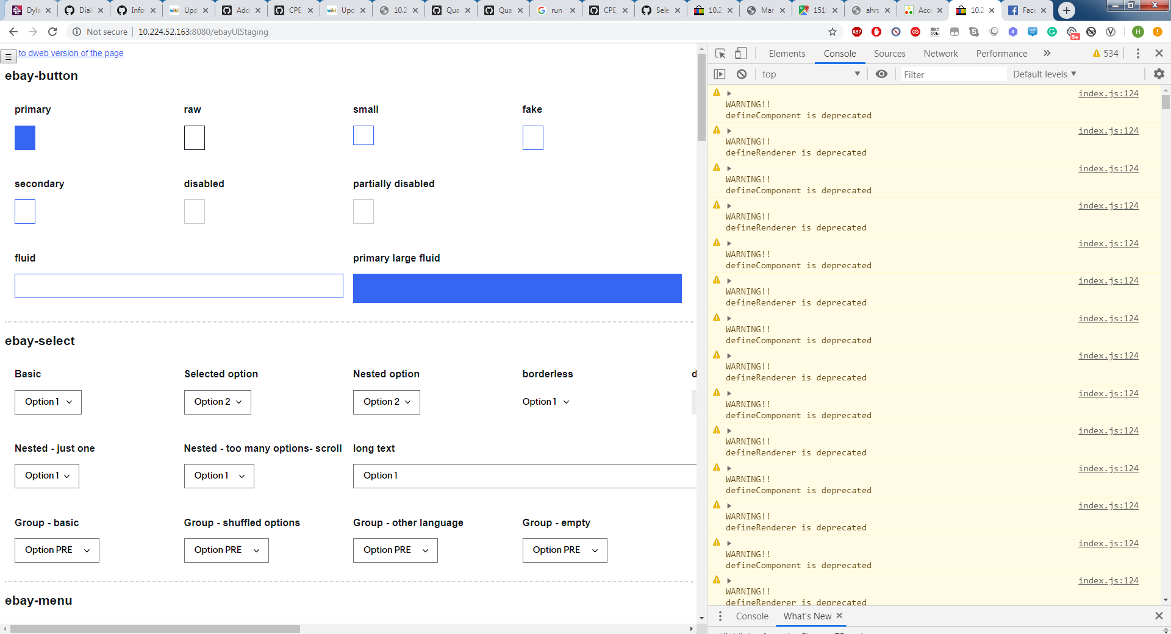Open the Grammarly extension
Viewport: 1171px width, 634px height.
(x=1052, y=32)
